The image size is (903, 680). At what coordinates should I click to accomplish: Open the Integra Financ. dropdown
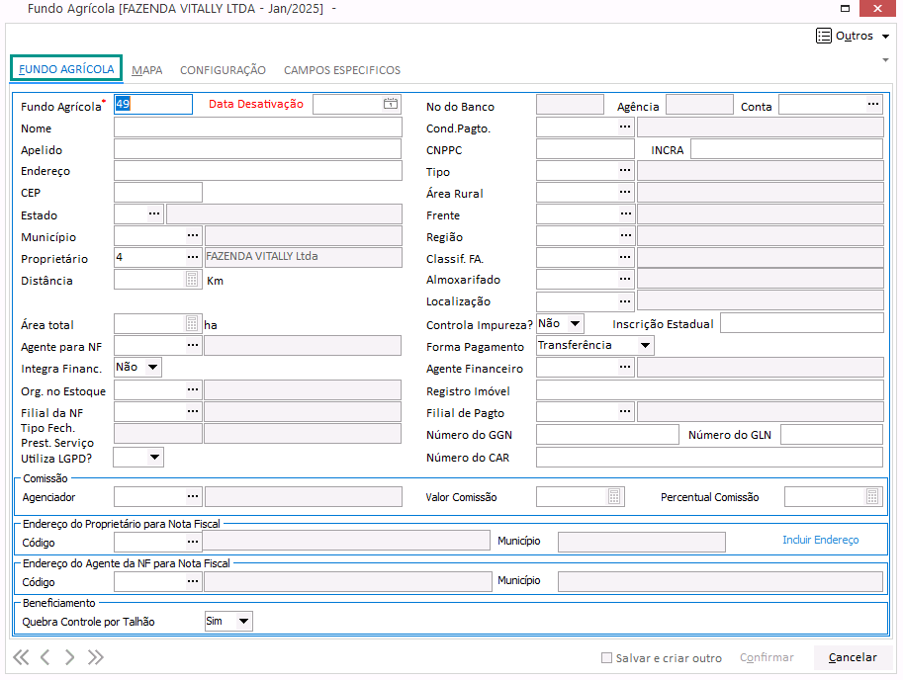(152, 367)
